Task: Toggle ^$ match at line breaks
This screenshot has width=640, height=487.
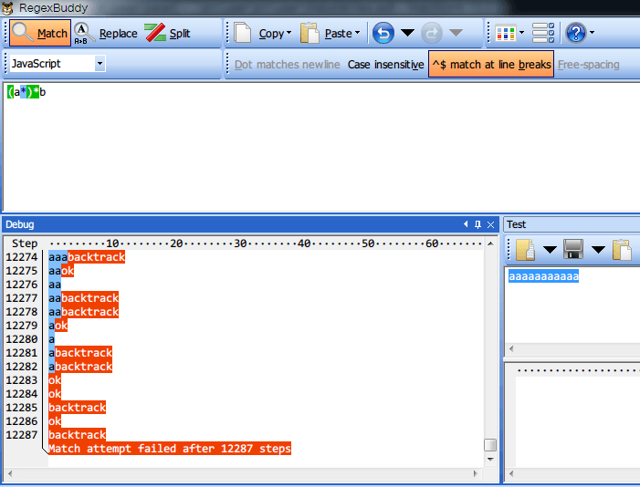Action: 491,64
